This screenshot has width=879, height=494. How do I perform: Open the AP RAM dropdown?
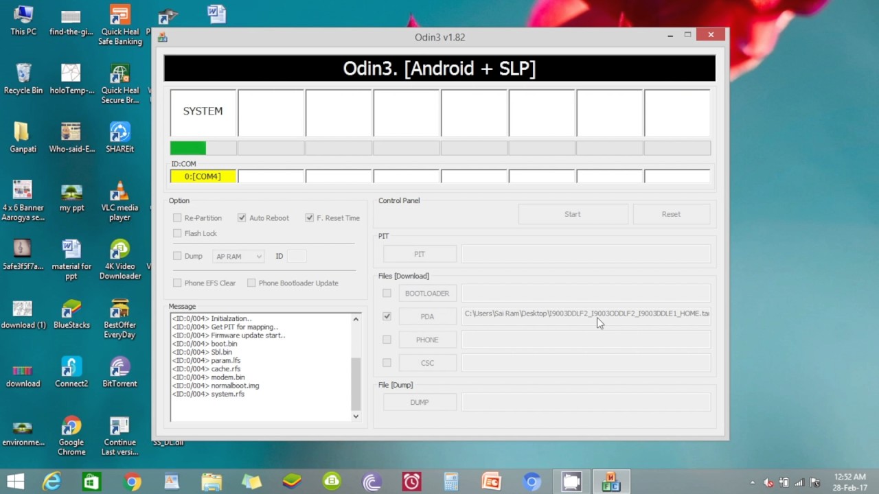coord(238,256)
